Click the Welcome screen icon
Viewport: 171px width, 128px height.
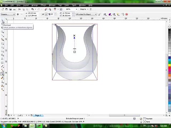tap(61, 9)
